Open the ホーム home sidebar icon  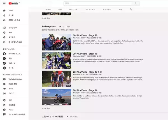click(4, 10)
